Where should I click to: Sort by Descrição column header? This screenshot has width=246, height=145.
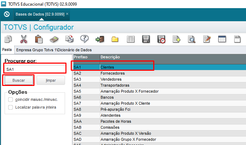173,57
